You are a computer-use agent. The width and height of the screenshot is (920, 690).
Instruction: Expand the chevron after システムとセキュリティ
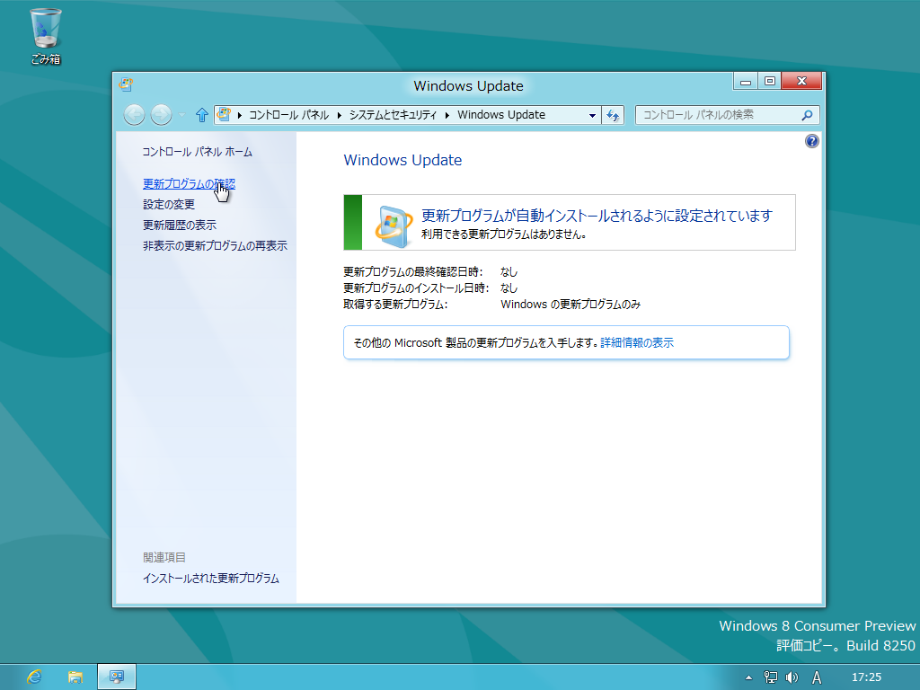tap(447, 115)
